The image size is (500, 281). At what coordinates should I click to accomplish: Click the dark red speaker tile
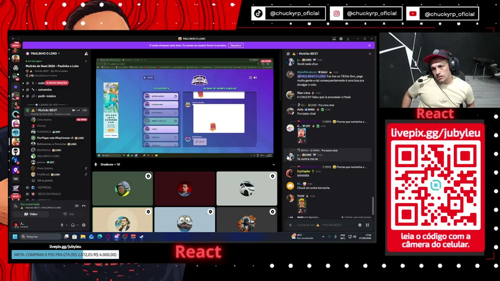[x=184, y=189]
